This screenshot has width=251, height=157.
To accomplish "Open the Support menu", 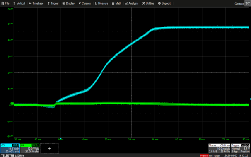I will coord(164,3).
